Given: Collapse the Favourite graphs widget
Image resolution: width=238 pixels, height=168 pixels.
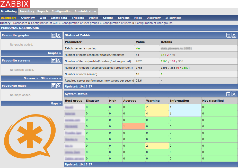Looking at the screenshot, I should pos(59,35).
